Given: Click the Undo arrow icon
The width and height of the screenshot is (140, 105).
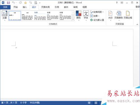Looking at the screenshot, I should [13, 3].
